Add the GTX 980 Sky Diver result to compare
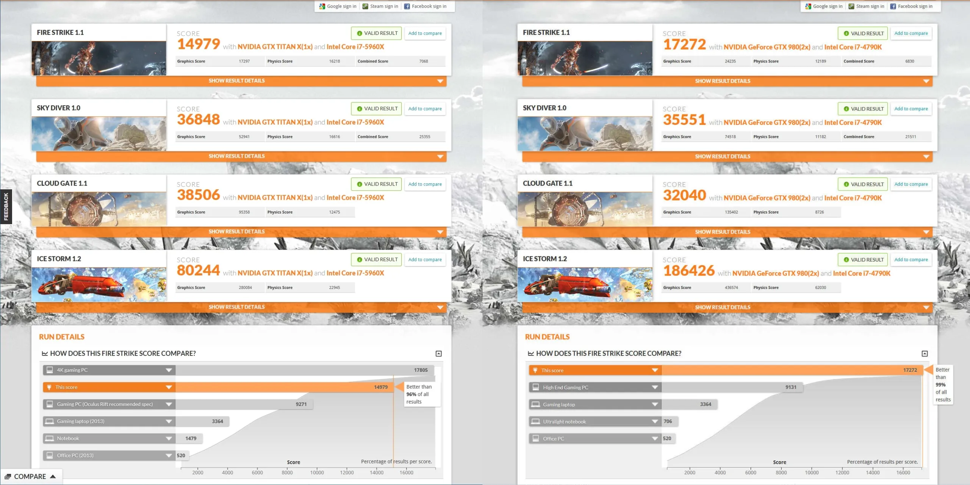The image size is (970, 485). (x=911, y=109)
